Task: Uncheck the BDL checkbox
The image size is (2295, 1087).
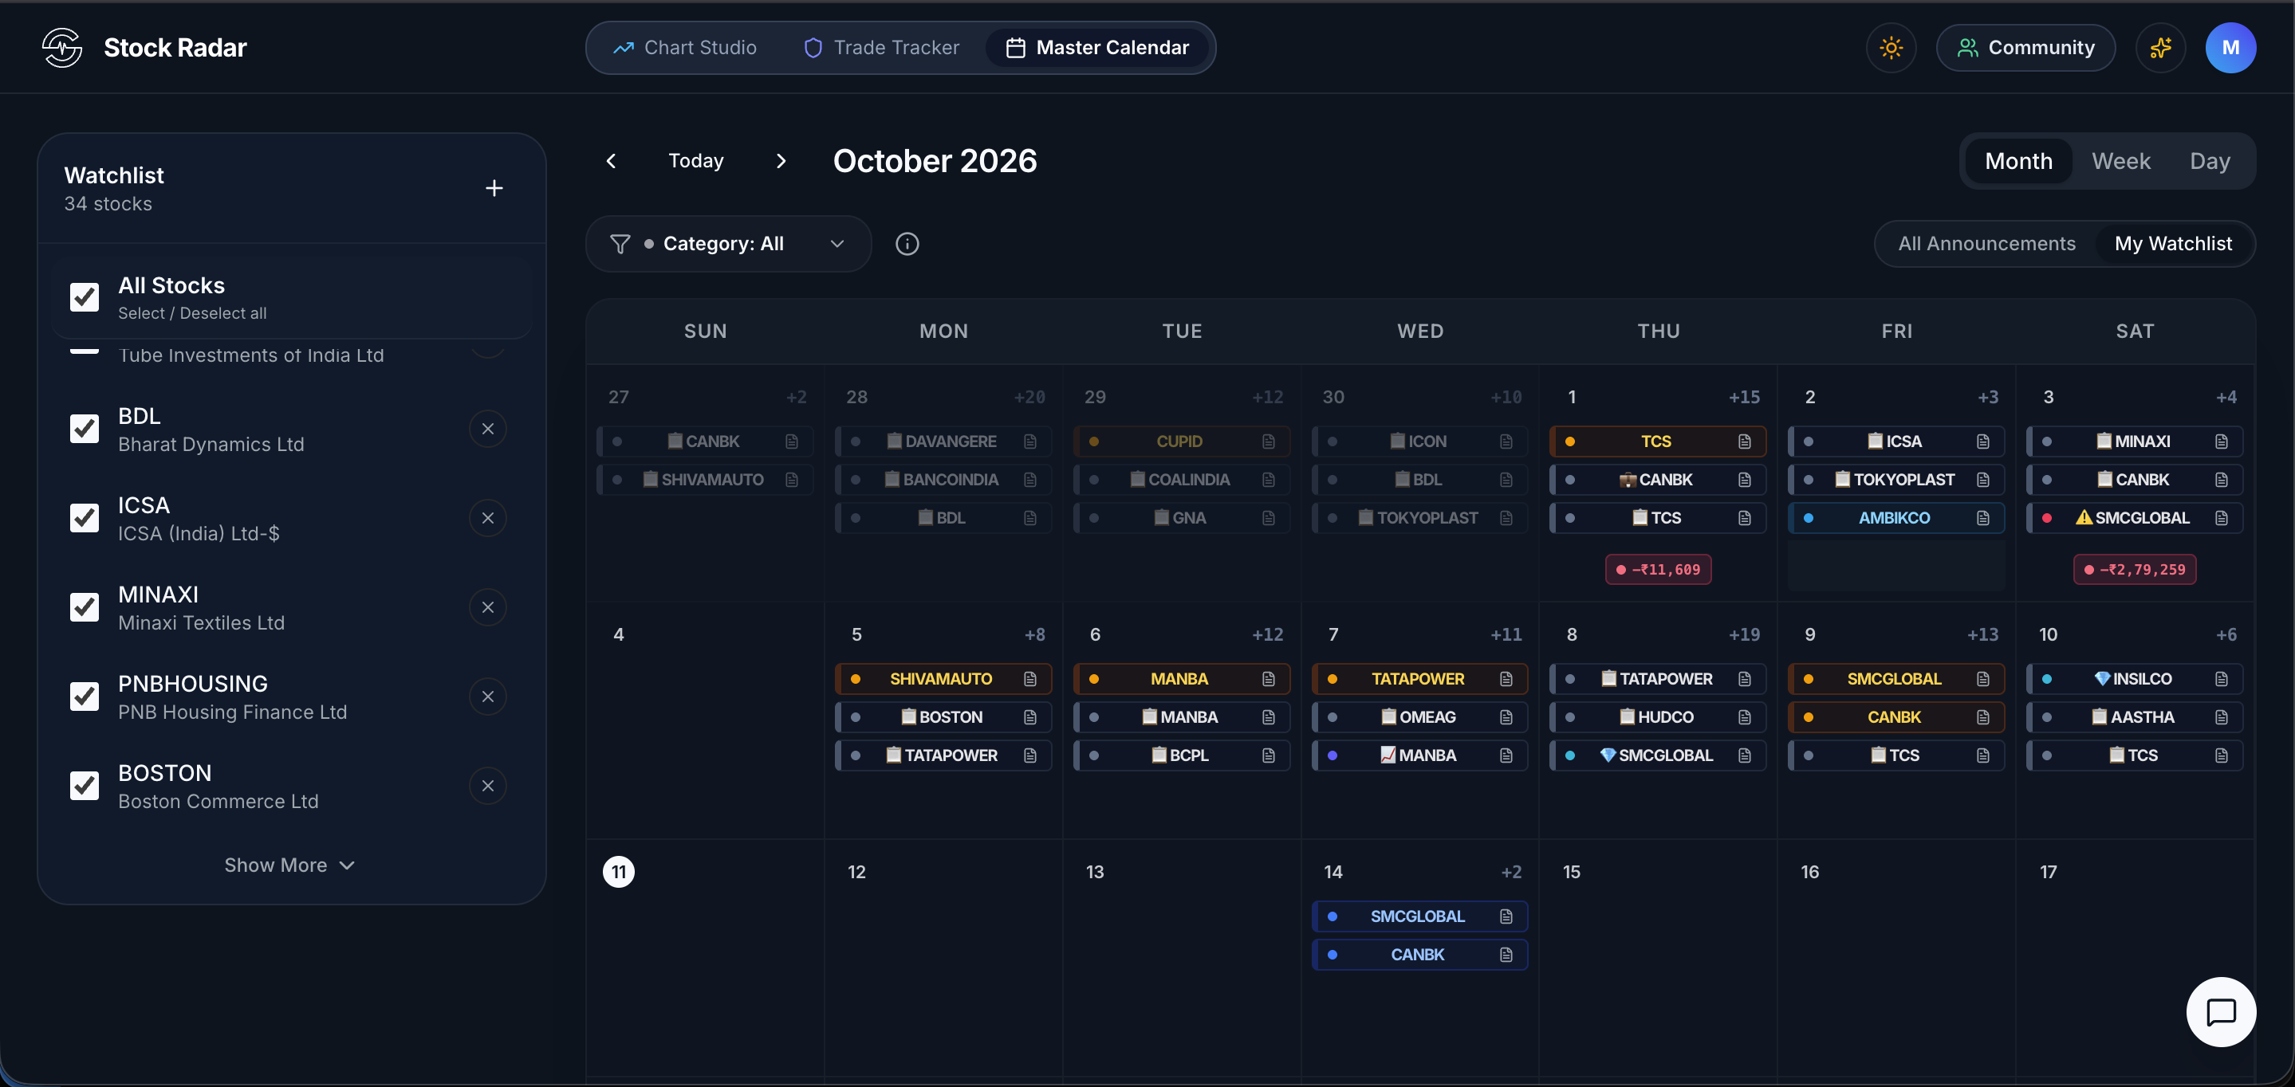Action: click(85, 428)
